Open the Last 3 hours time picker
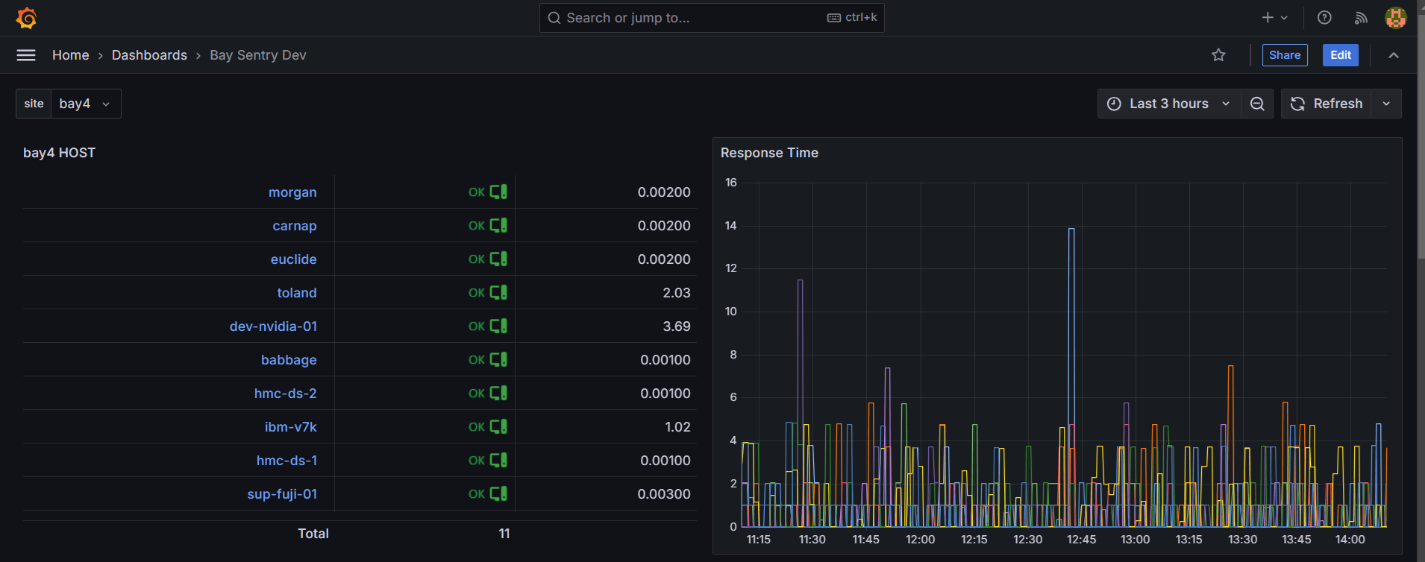 [1168, 104]
